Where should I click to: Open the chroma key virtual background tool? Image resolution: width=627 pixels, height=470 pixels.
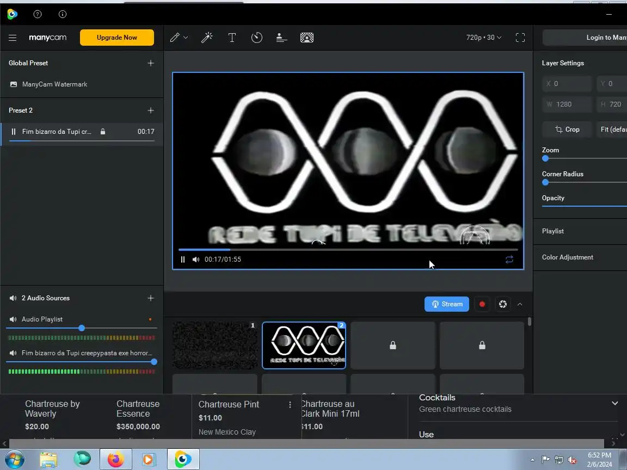[307, 38]
